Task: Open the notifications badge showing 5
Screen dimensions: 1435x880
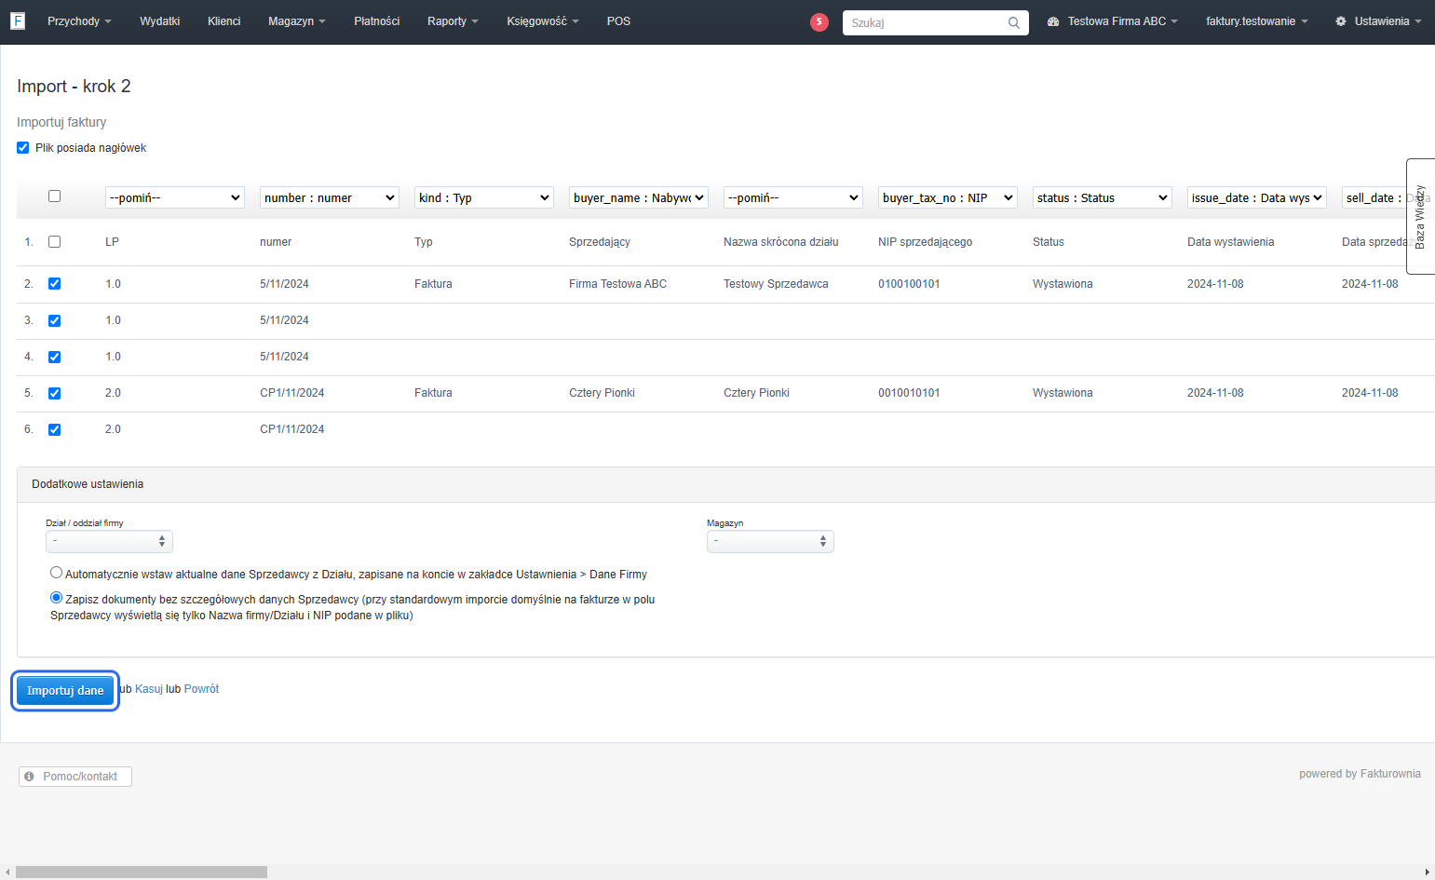Action: [x=819, y=21]
